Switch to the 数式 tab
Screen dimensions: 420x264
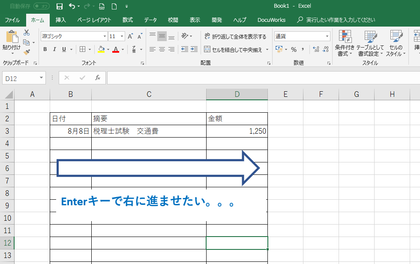pos(127,20)
